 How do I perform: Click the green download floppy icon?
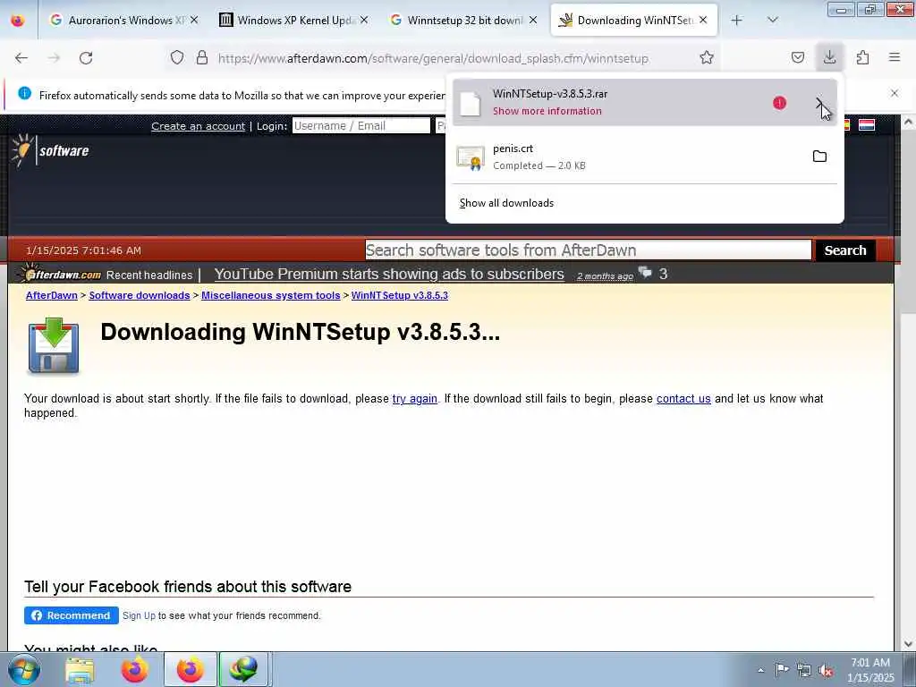(53, 346)
